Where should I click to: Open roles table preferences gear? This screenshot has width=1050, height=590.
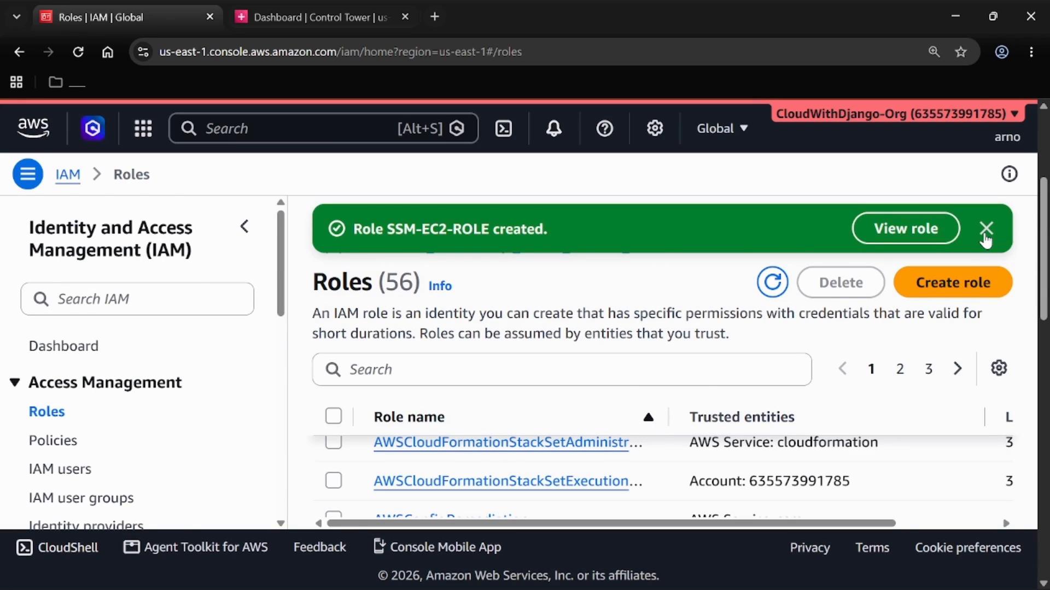pos(999,368)
